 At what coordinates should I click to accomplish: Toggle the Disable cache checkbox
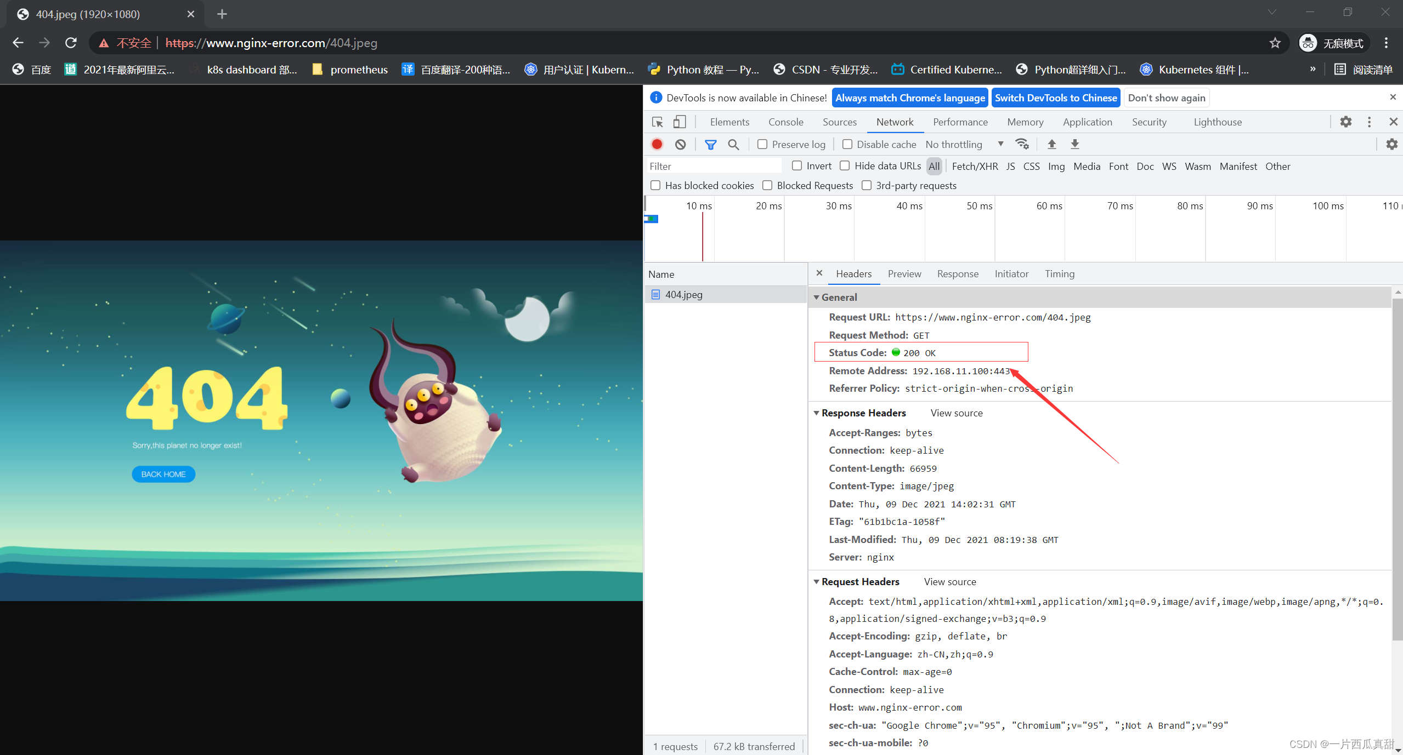(846, 144)
